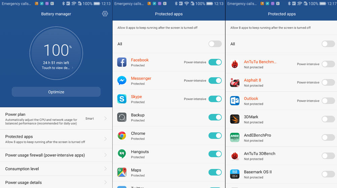The image size is (337, 188).
Task: Tap Touch to view details text
Action: tap(56, 68)
